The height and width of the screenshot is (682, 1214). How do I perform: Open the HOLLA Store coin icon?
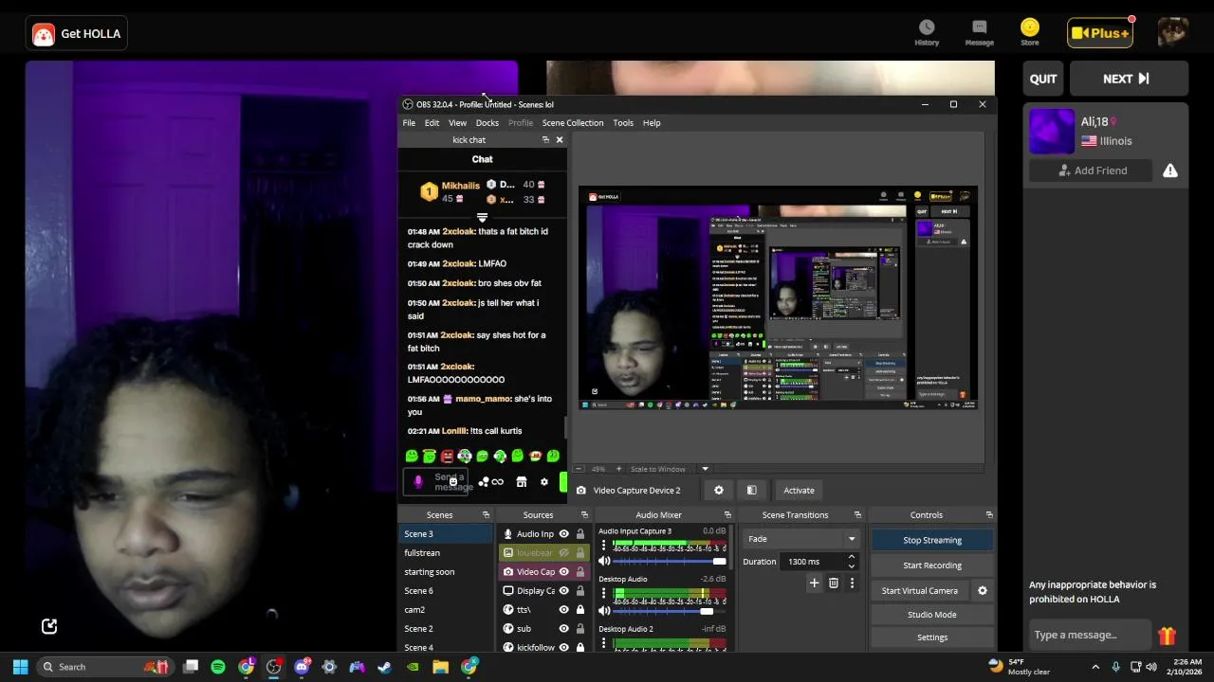(1029, 32)
